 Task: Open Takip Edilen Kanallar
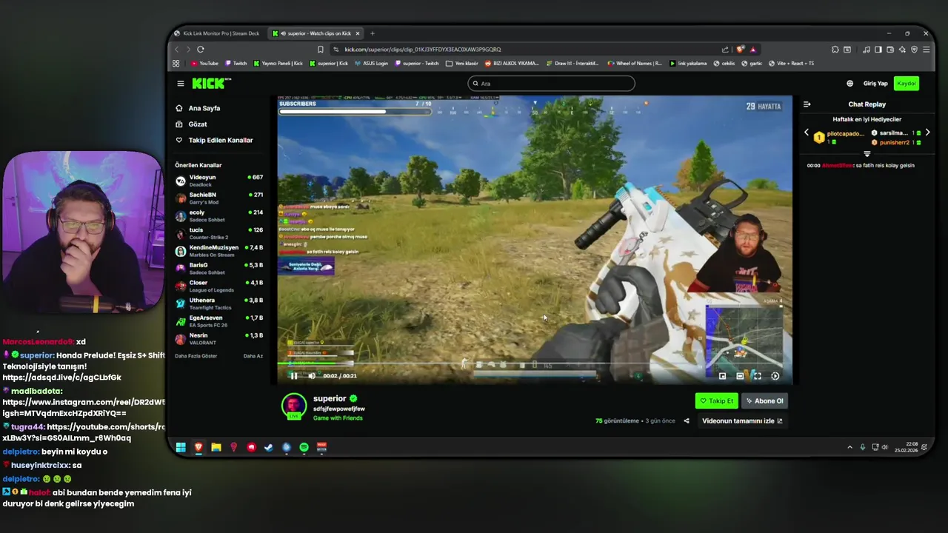click(214, 140)
